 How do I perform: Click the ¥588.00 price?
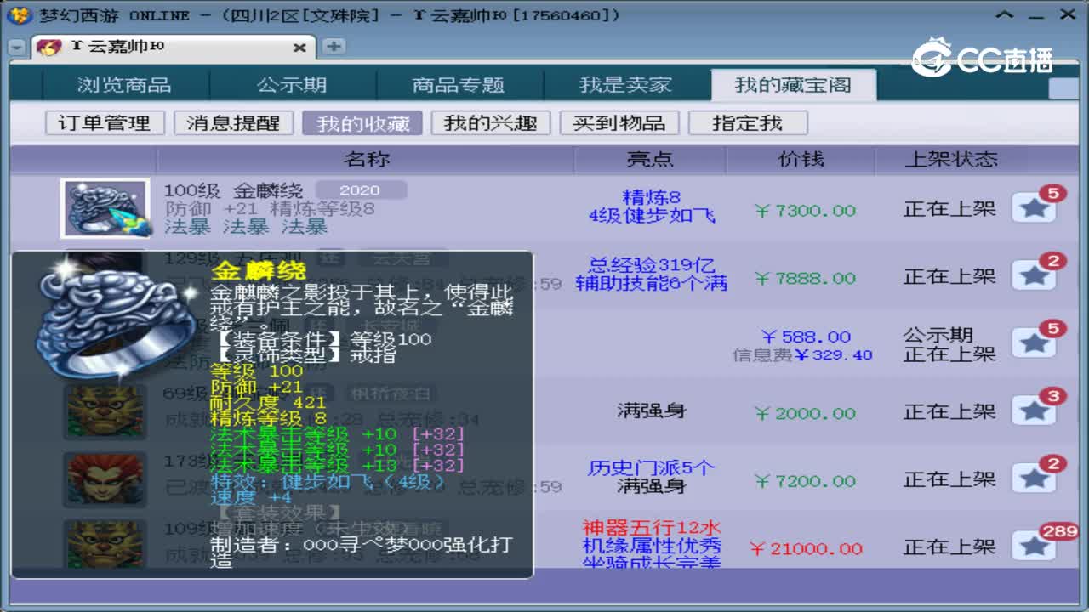[806, 337]
